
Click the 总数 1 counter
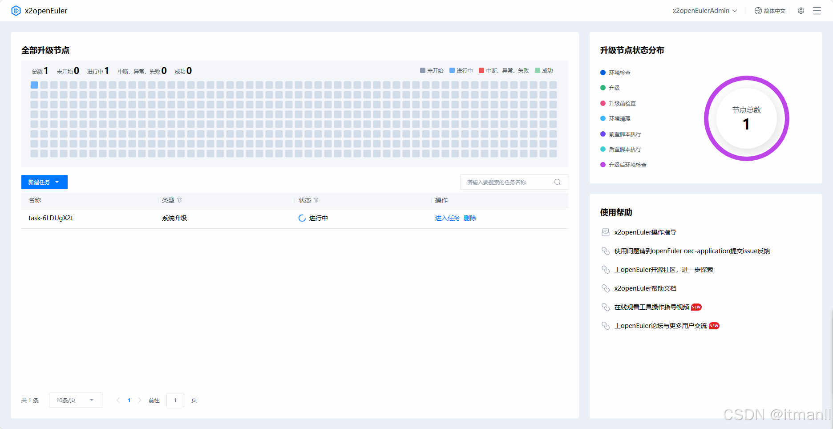pos(40,71)
